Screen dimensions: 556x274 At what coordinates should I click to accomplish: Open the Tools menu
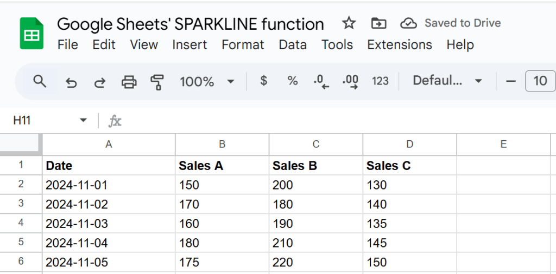[x=337, y=45]
